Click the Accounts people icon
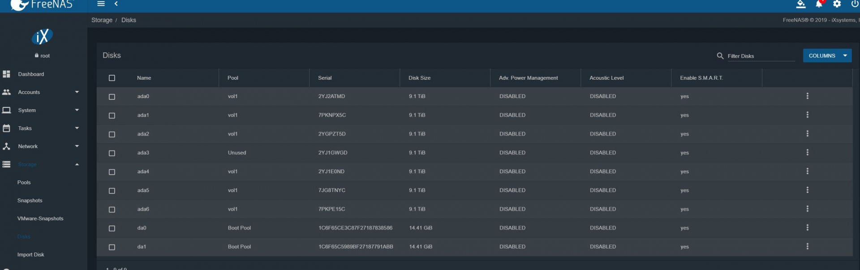 coord(6,92)
